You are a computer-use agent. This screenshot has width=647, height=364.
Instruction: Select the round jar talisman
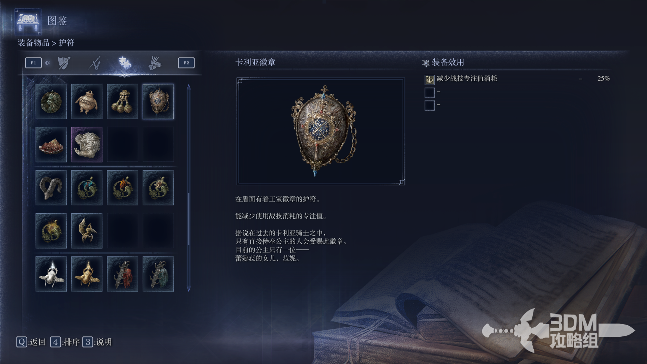pyautogui.click(x=87, y=101)
